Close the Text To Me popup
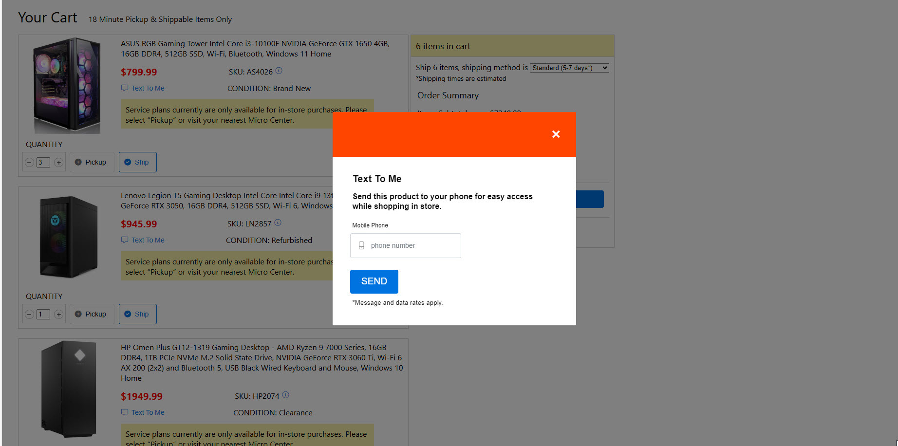 [556, 134]
